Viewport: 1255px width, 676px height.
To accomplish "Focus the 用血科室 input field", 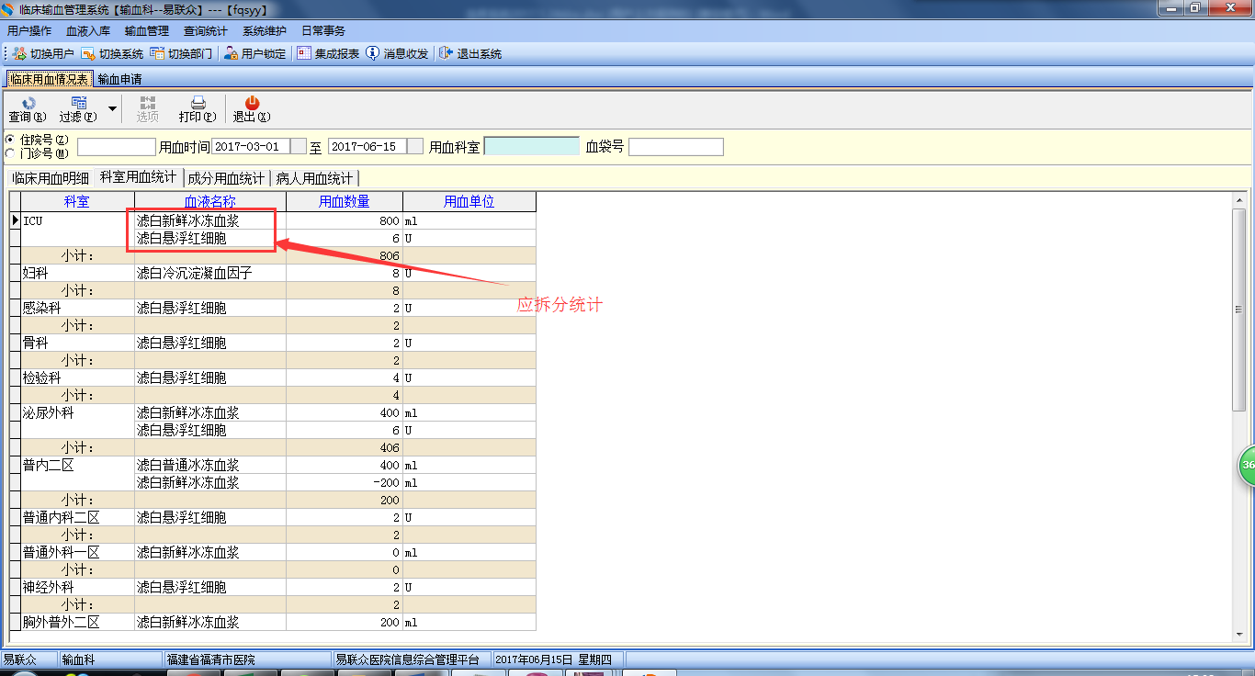I will (531, 146).
